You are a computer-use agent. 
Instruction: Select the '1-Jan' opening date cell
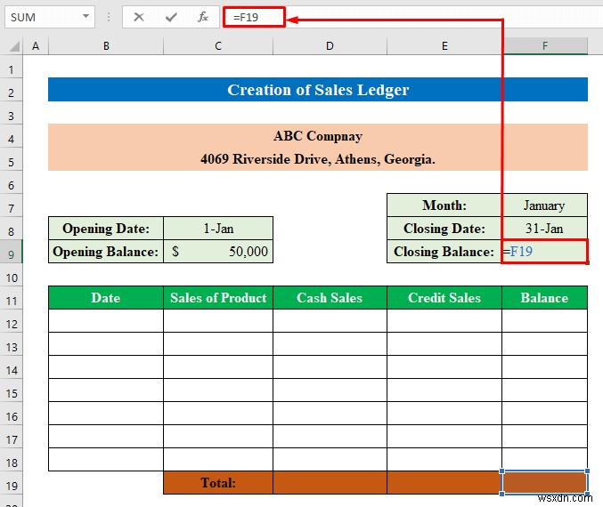[218, 229]
